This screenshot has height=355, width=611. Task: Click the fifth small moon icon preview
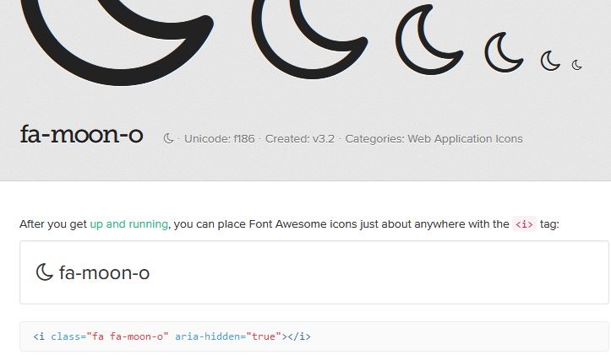coord(550,61)
